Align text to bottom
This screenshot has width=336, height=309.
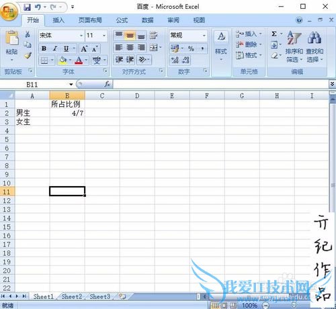pyautogui.click(x=141, y=35)
